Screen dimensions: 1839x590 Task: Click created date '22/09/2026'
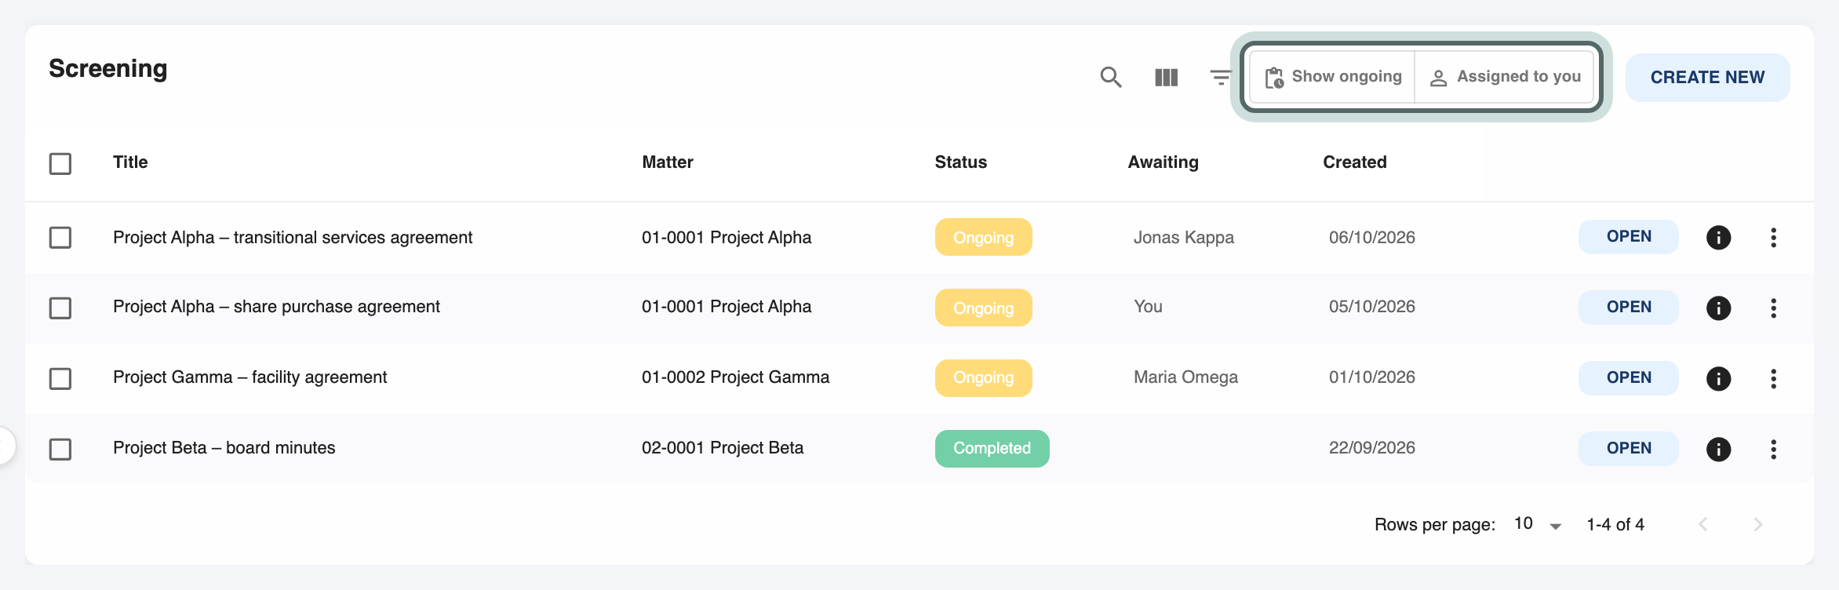[1372, 448]
